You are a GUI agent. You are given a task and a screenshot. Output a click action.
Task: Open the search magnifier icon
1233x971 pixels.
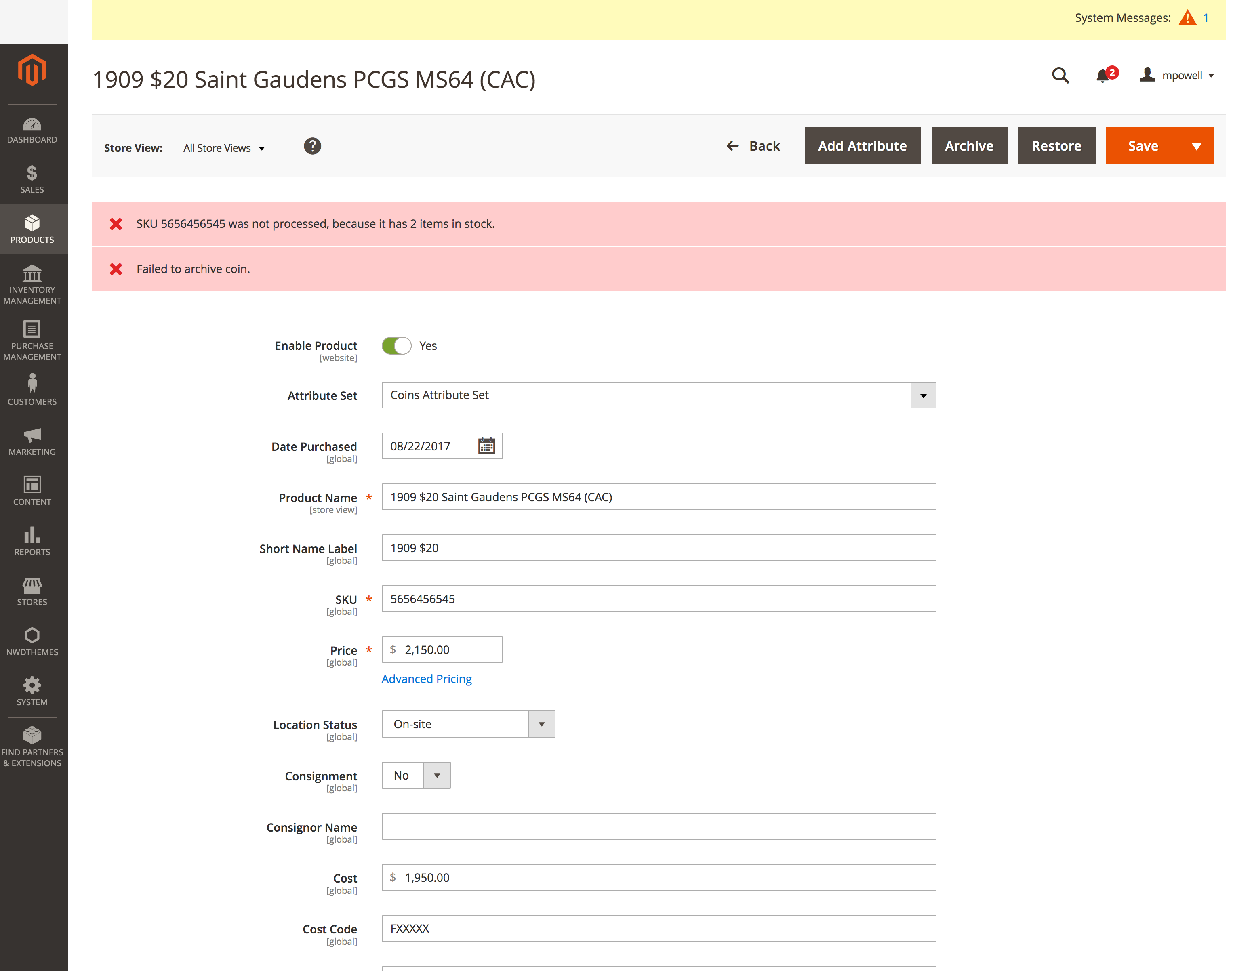click(1060, 76)
